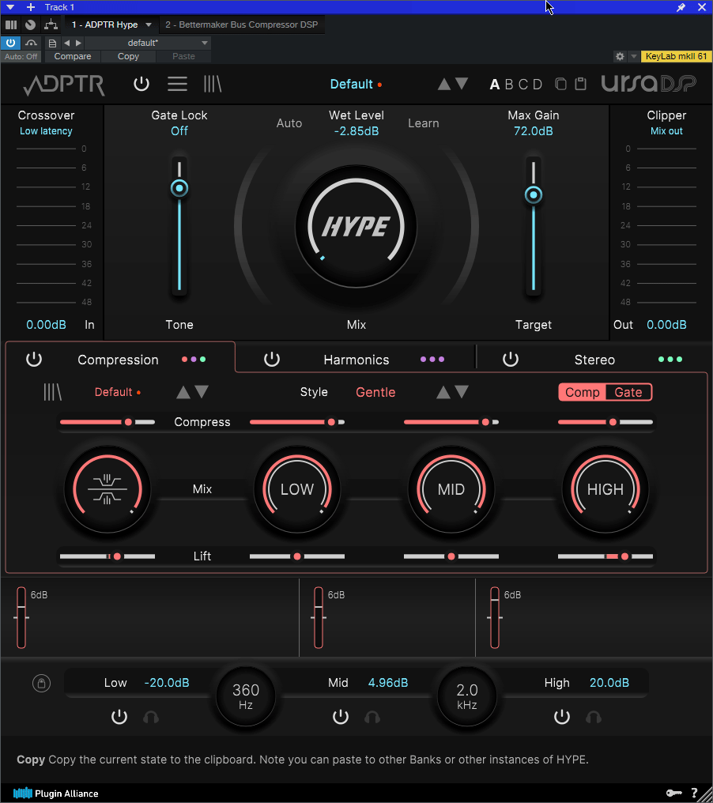The height and width of the screenshot is (803, 713).
Task: Open the Compression preset library icon
Action: [52, 392]
